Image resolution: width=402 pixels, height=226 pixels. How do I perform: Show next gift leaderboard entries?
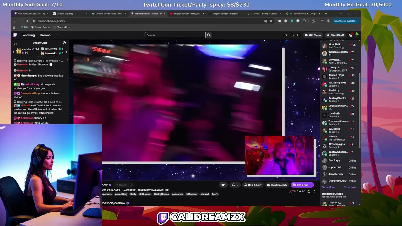tap(66, 52)
